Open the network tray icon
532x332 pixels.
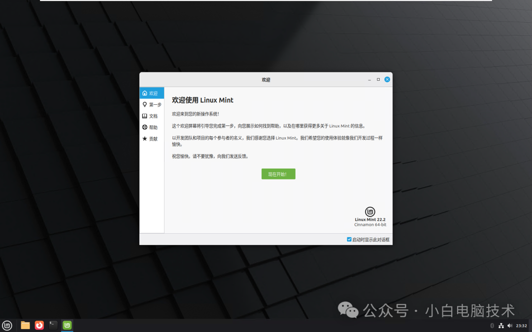point(501,326)
